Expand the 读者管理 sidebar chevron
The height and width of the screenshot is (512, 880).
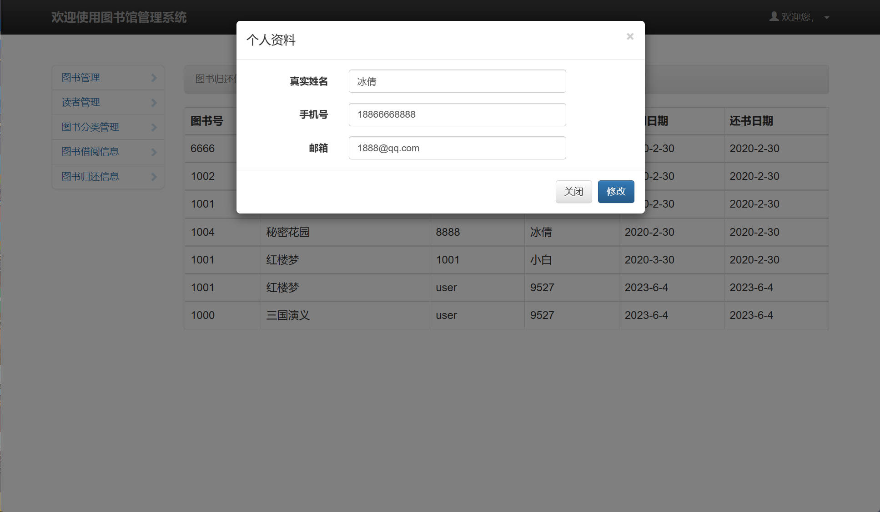(x=154, y=102)
